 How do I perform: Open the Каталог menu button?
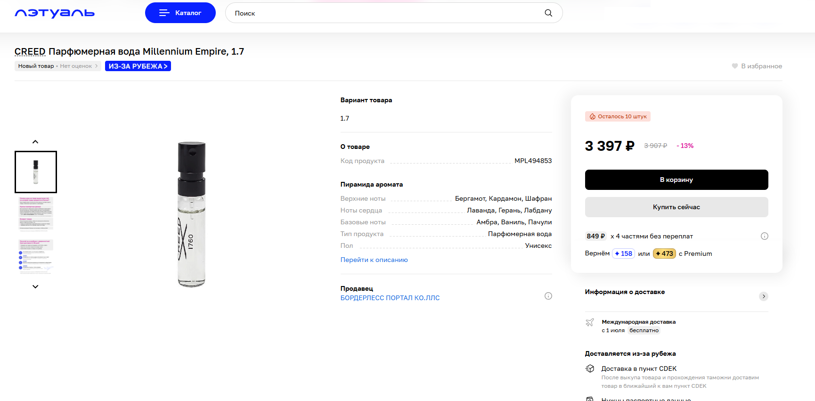tap(180, 13)
